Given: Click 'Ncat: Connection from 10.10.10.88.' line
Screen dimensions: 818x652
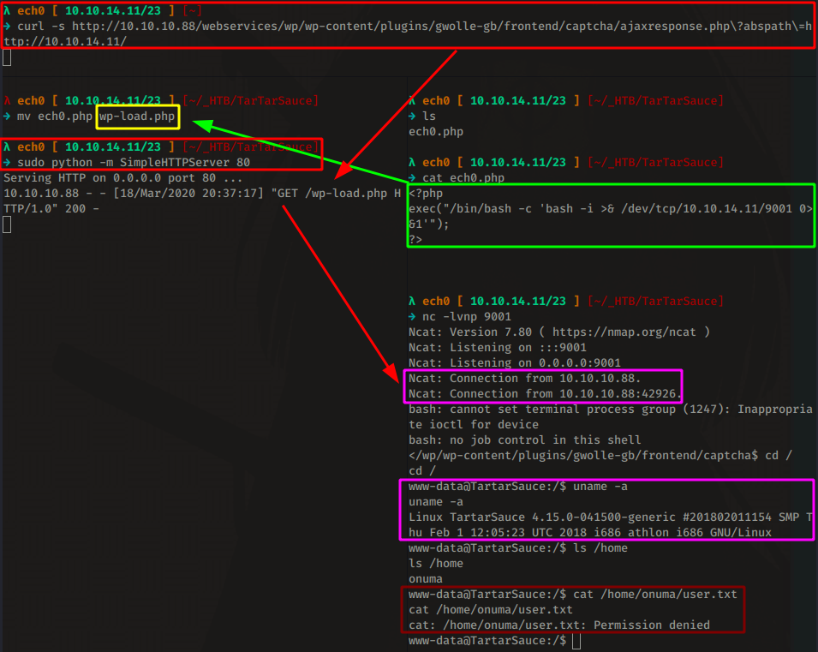Looking at the screenshot, I should coord(525,379).
